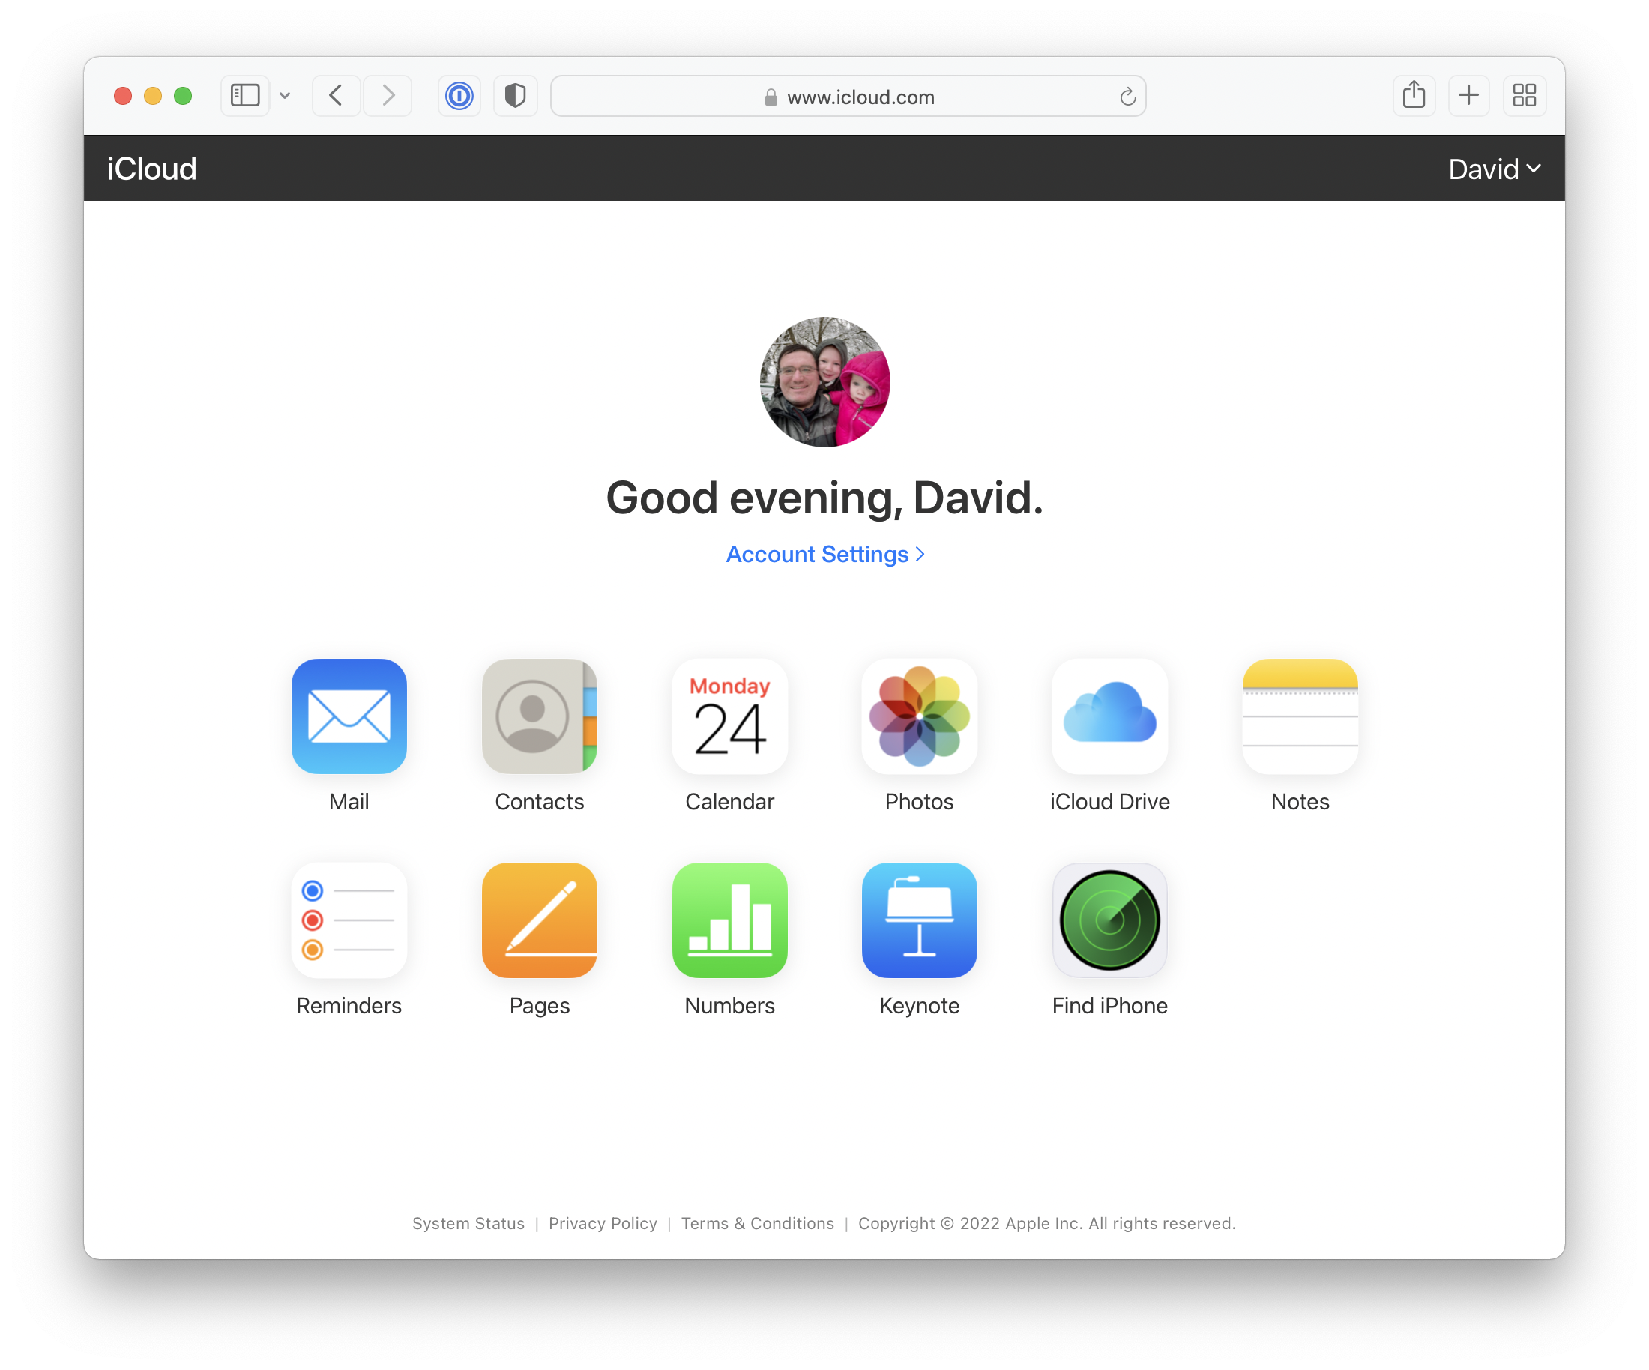Open the Mail app icon
Screen dimensions: 1649x1370
(x=349, y=716)
